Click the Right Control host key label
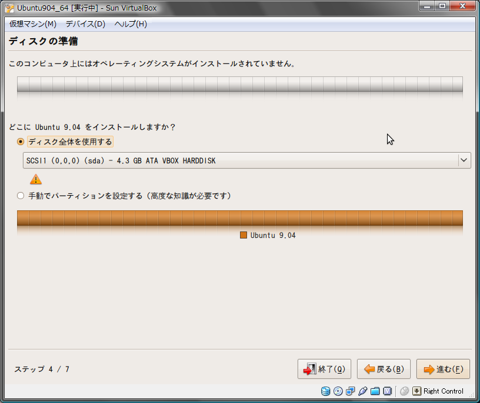The height and width of the screenshot is (403, 480). tap(444, 391)
